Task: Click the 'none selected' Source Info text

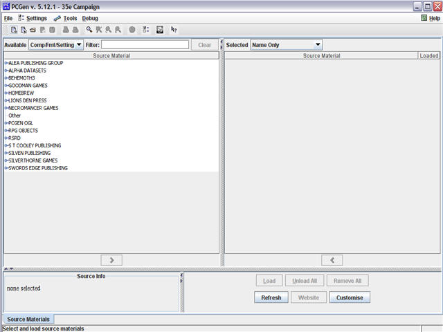Action: click(x=24, y=288)
